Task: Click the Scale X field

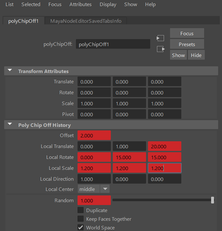Action: pyautogui.click(x=94, y=103)
